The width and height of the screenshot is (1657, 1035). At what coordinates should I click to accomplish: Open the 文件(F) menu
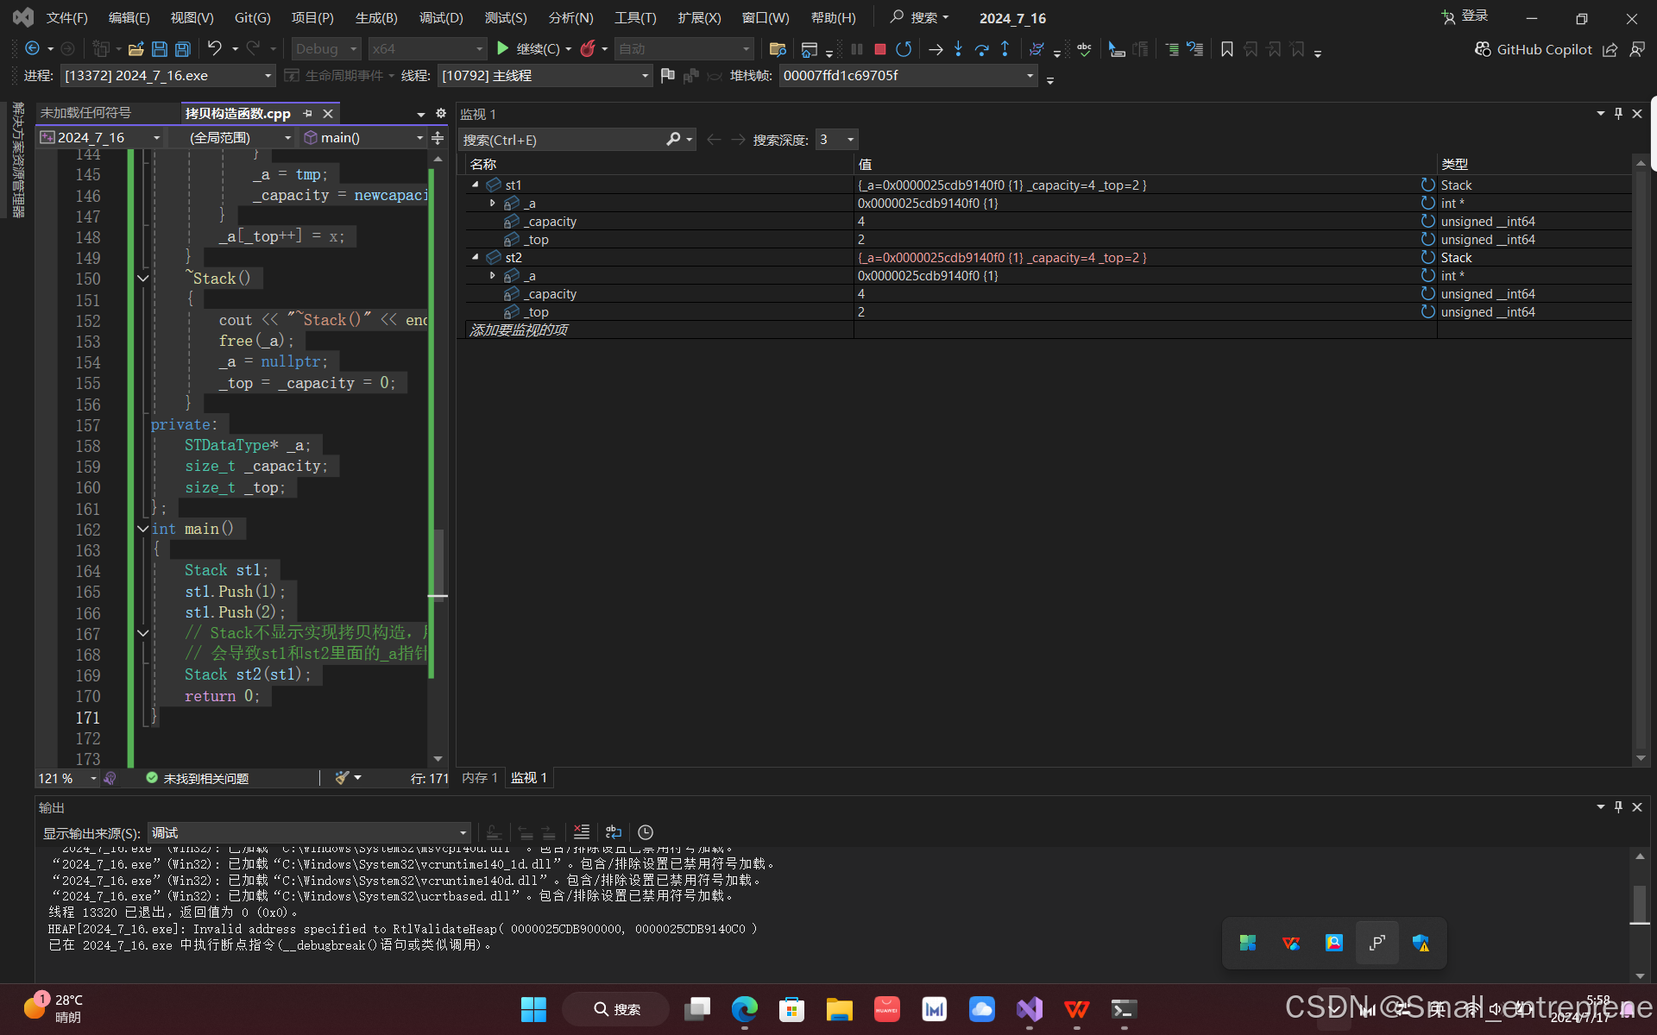(66, 18)
